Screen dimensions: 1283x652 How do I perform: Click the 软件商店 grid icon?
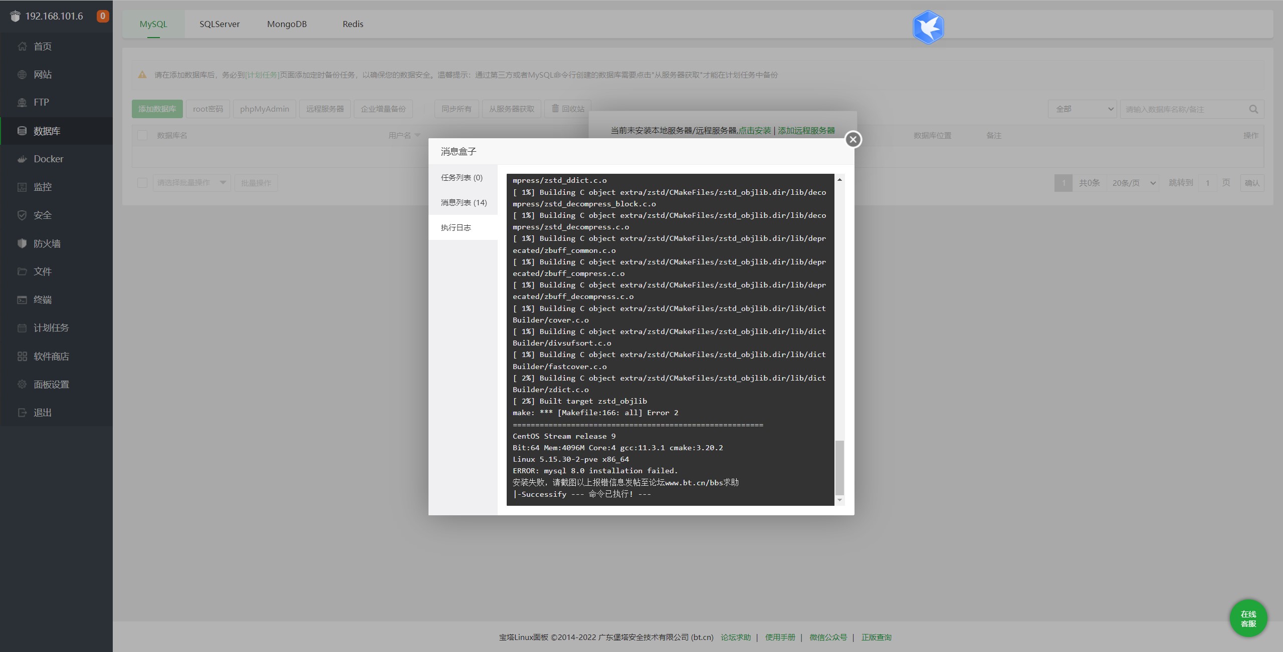[22, 356]
